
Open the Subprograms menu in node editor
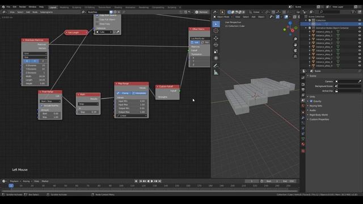point(47,12)
